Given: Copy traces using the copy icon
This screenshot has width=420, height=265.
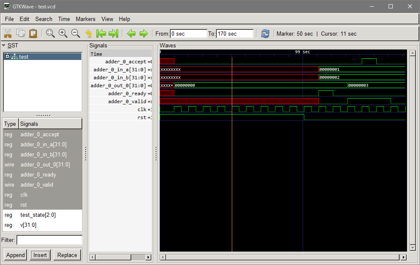Looking at the screenshot, I should (20, 33).
